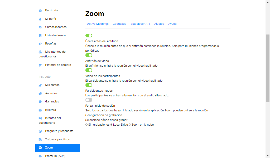
Task: Switch to the Active Meetings tab
Action: (x=98, y=24)
